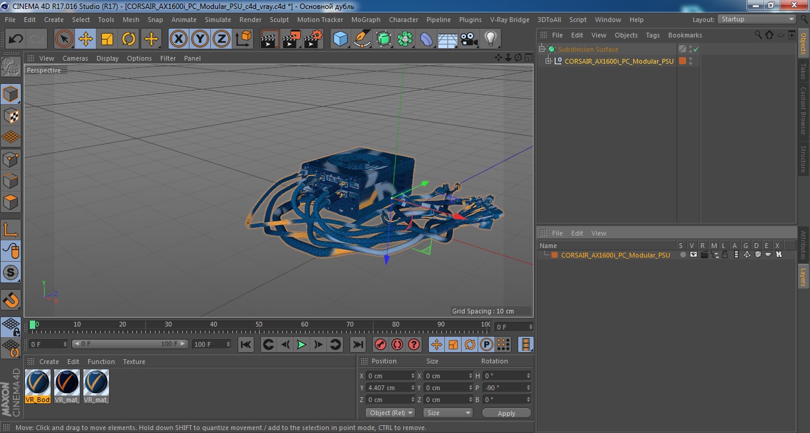The width and height of the screenshot is (810, 433).
Task: Toggle Autokeying button
Action: tap(397, 344)
